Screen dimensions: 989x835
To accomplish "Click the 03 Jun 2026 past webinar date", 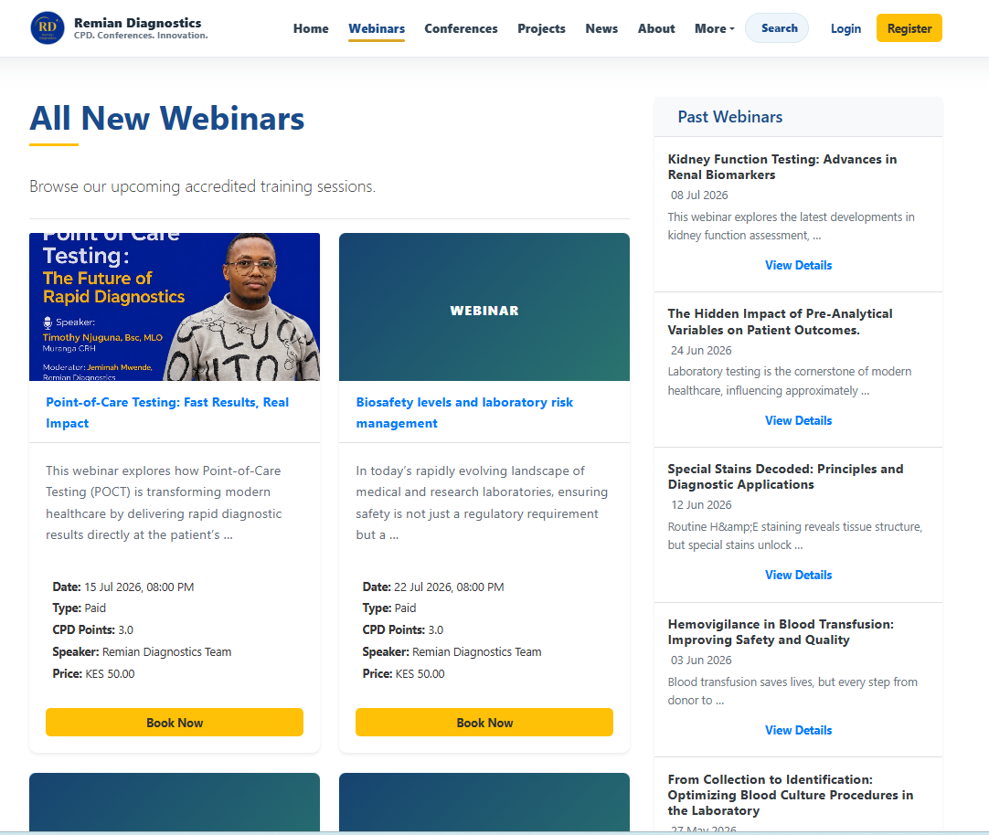I will click(701, 660).
